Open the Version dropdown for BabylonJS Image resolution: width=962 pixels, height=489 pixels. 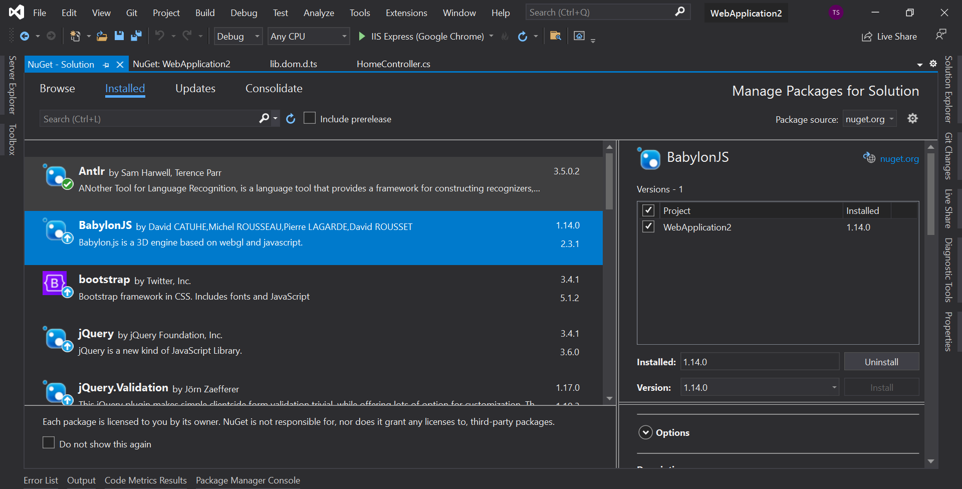click(833, 387)
